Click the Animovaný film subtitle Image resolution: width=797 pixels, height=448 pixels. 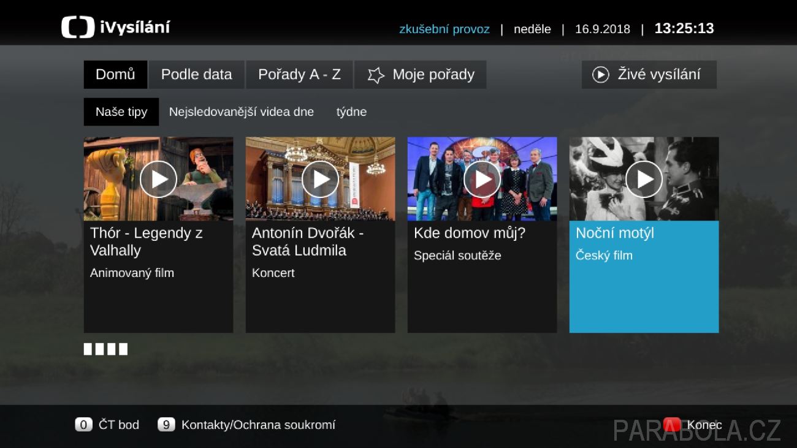point(132,273)
